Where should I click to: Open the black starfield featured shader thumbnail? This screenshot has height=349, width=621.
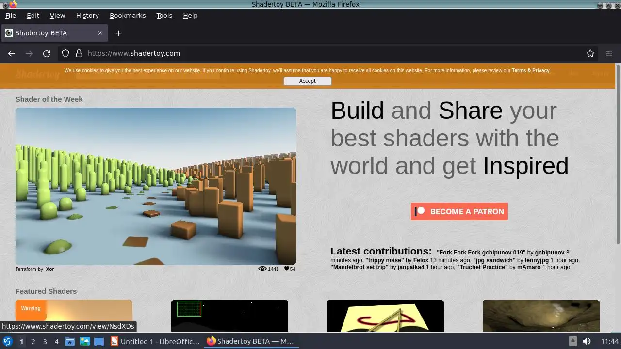pos(229,316)
